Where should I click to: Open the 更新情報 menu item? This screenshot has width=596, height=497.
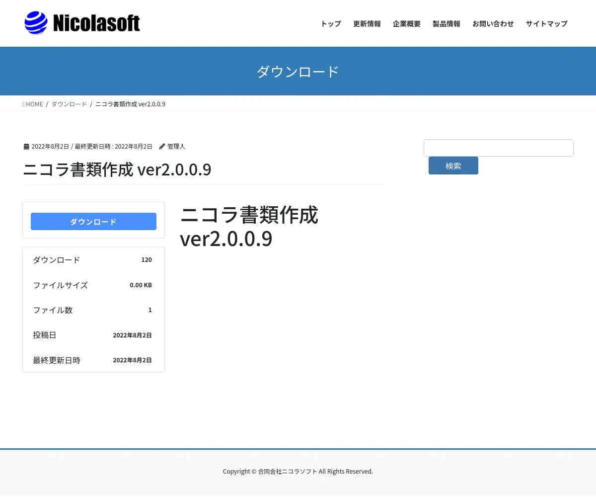click(367, 24)
